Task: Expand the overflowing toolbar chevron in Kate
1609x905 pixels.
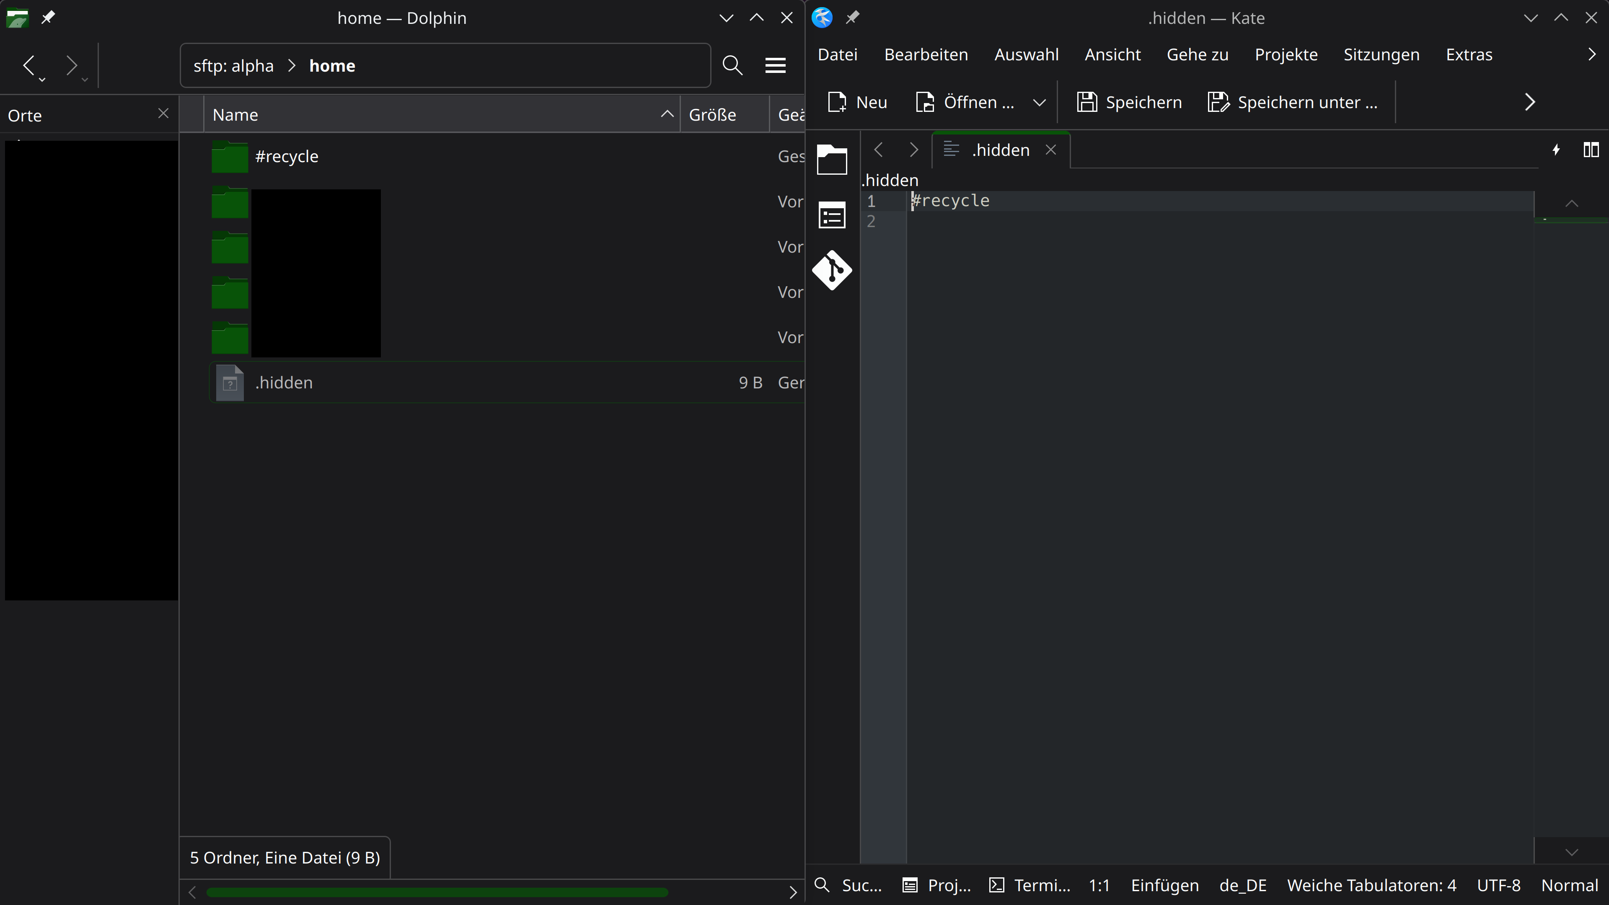Action: [1529, 102]
